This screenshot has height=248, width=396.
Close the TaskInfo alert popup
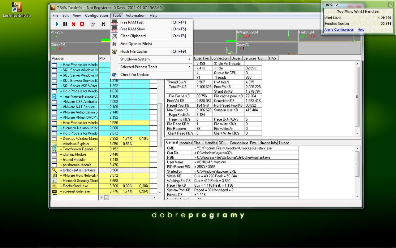[x=391, y=4]
